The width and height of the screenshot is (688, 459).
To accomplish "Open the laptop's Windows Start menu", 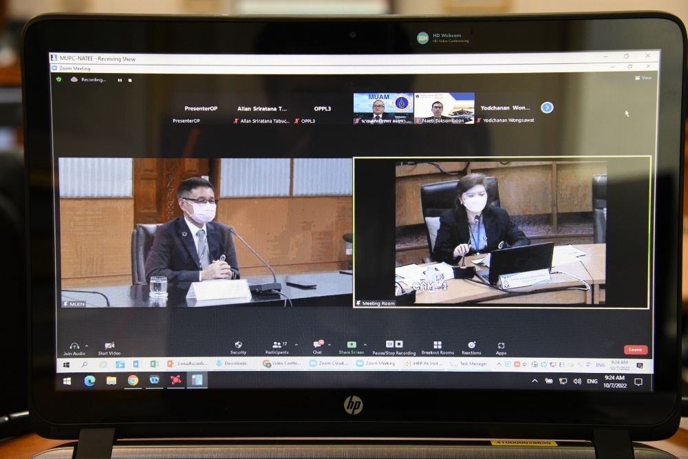I will point(67,381).
